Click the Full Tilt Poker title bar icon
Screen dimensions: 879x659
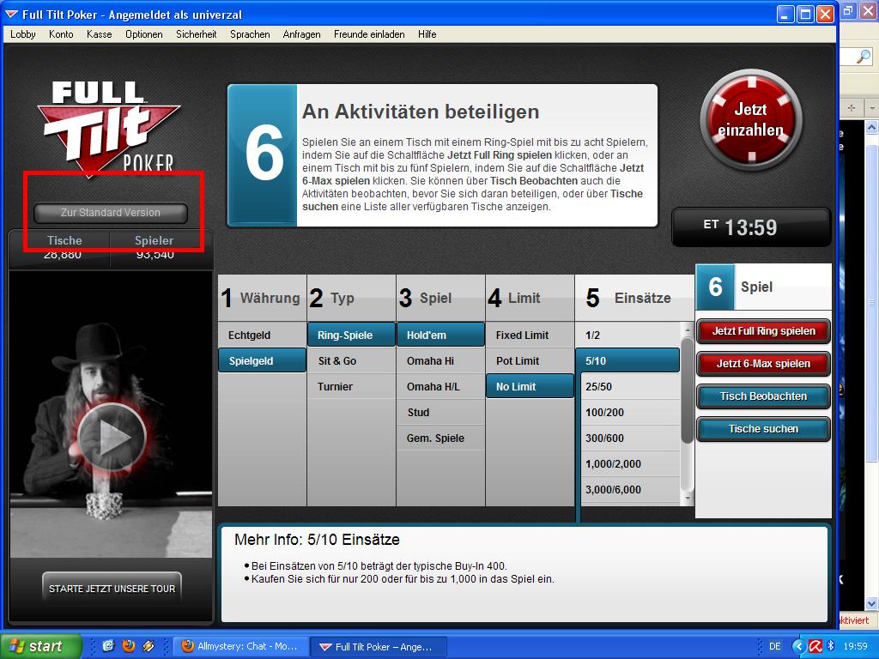pos(11,14)
